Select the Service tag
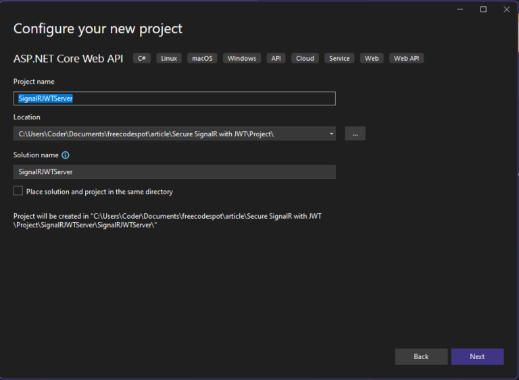This screenshot has height=380, width=519. tap(339, 58)
